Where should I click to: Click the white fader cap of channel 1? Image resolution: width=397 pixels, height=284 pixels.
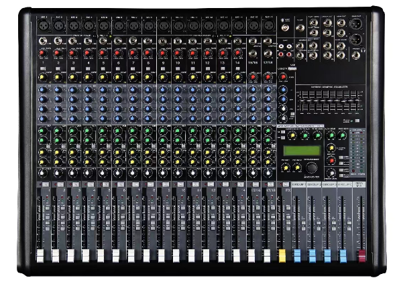[40, 255]
